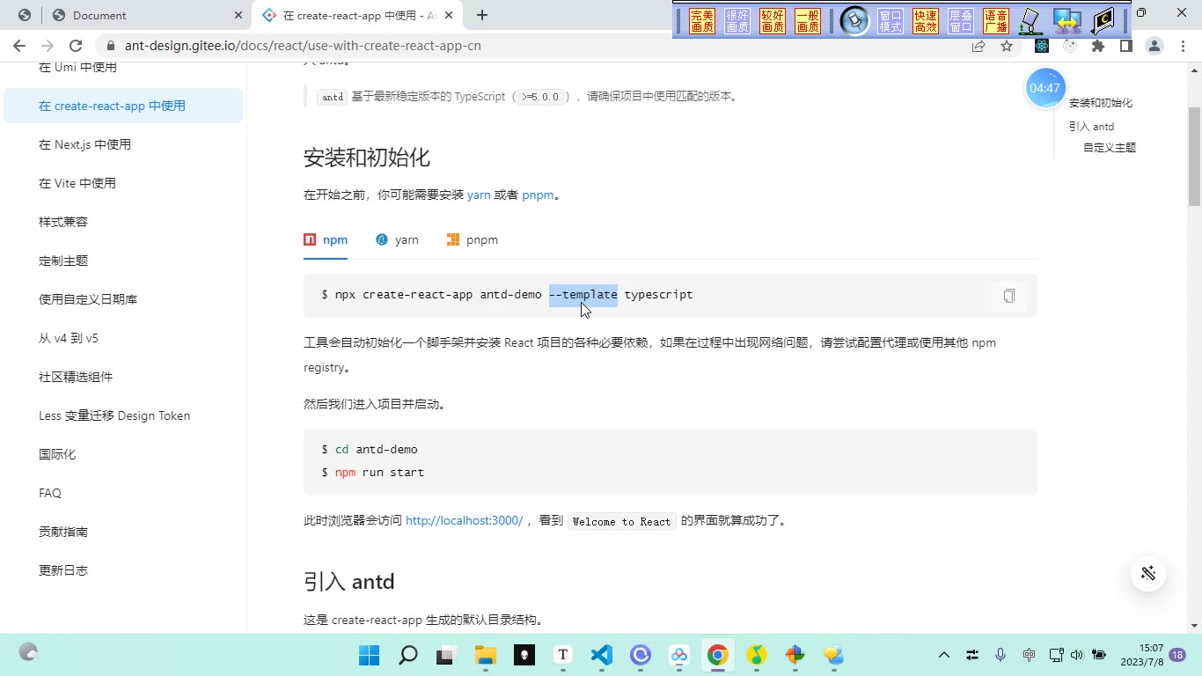The image size is (1202, 676).
Task: Click the floating AI assistant button
Action: (x=1148, y=574)
